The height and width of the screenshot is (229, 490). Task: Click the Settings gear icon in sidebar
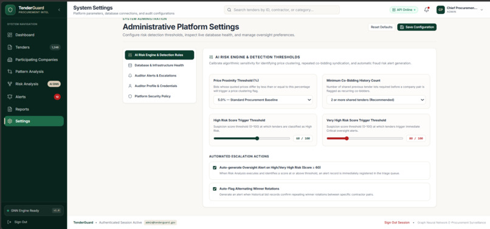10,121
